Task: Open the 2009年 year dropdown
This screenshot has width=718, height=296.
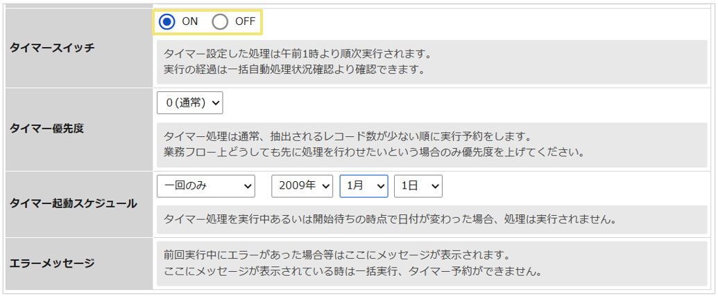Action: (302, 186)
